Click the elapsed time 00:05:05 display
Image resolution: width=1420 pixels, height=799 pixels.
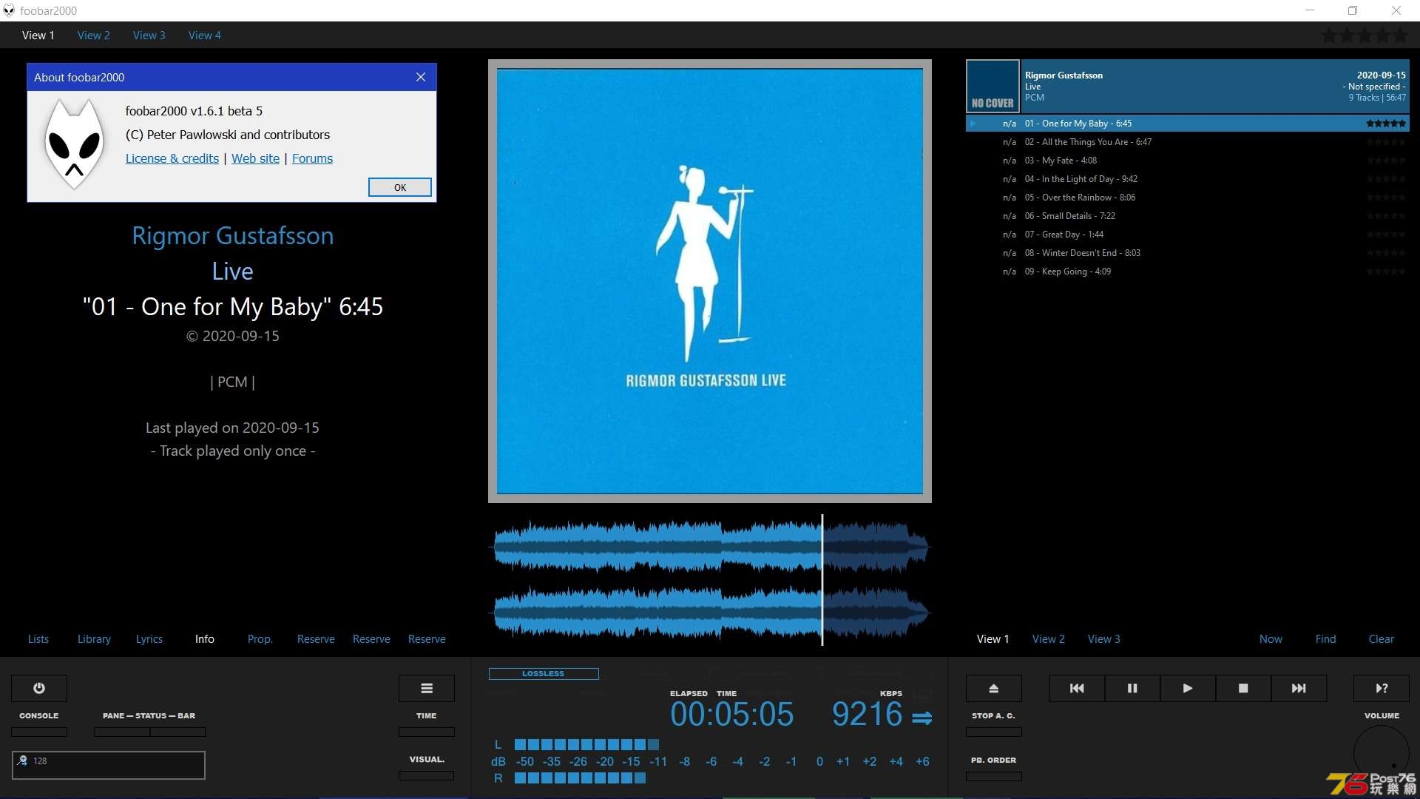coord(731,715)
